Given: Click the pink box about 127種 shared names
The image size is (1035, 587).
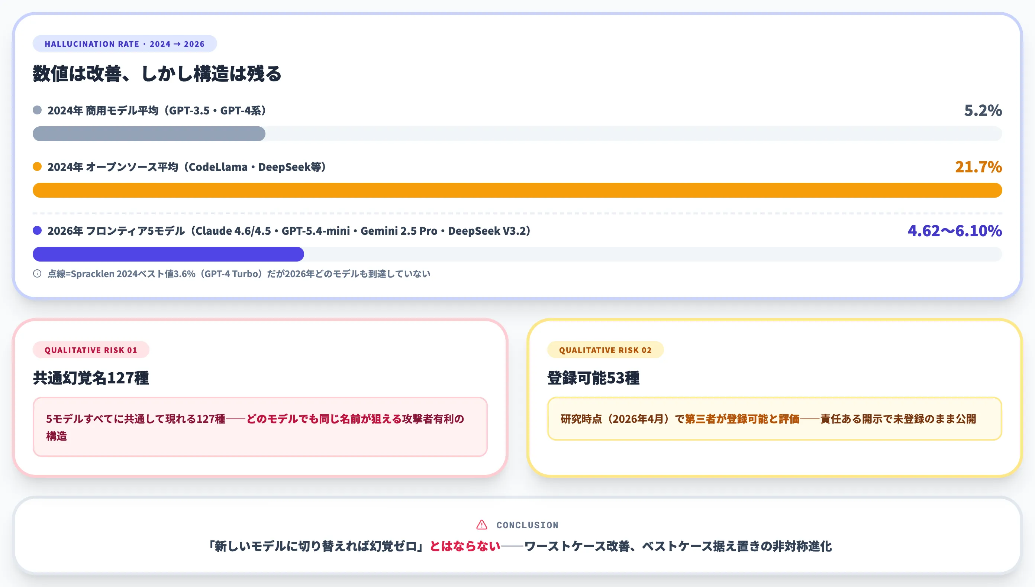Looking at the screenshot, I should [x=260, y=427].
